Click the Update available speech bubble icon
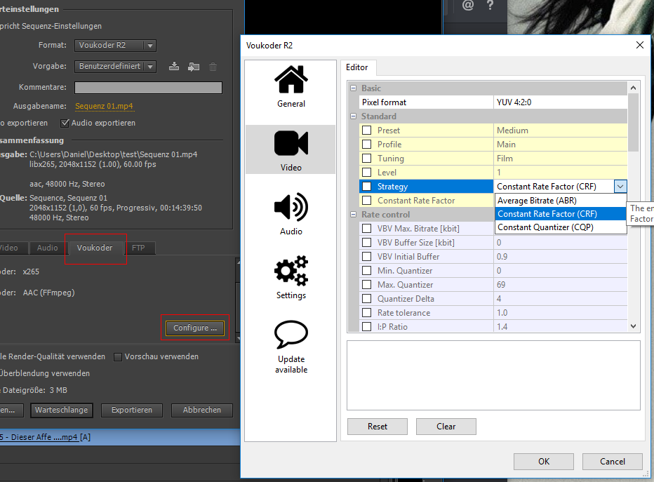 pos(291,335)
